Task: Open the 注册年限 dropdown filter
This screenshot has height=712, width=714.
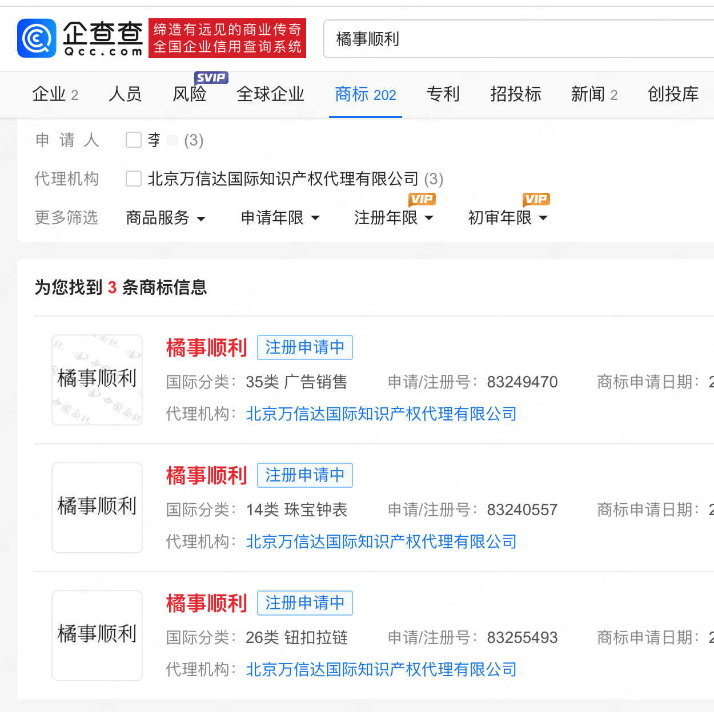Action: click(x=394, y=217)
